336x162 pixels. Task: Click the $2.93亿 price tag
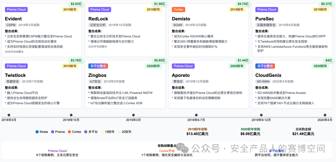click(76, 4)
